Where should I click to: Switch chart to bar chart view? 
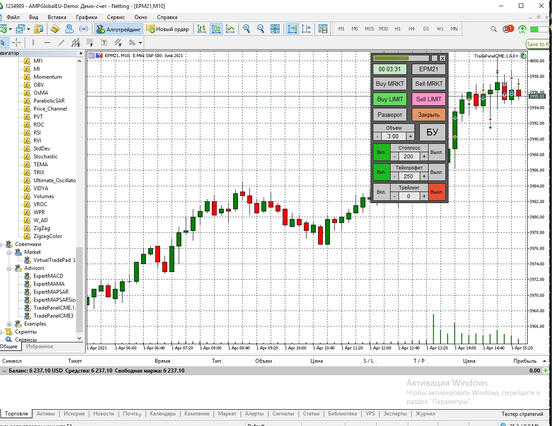pyautogui.click(x=202, y=29)
